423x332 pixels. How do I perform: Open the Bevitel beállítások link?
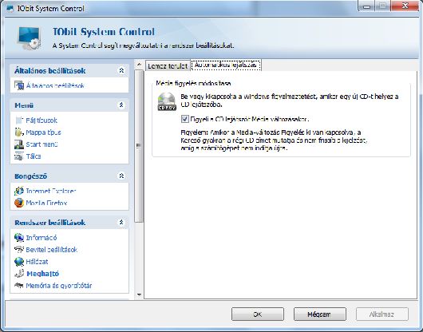(52, 250)
